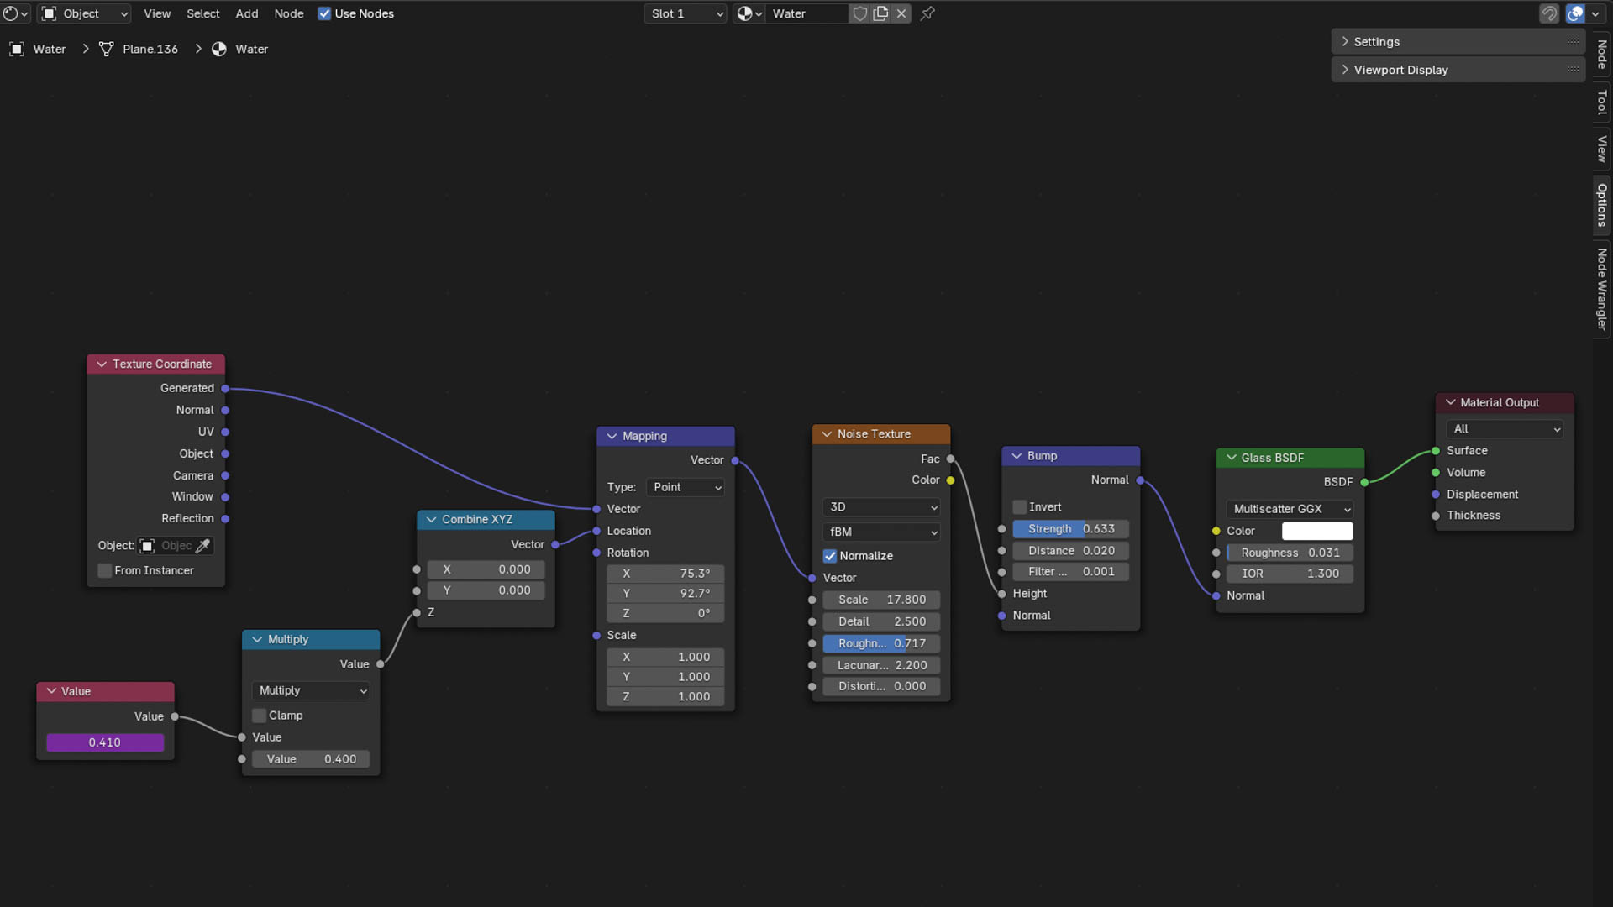The image size is (1613, 907).
Task: Click the new material duplicate icon
Action: [x=880, y=13]
